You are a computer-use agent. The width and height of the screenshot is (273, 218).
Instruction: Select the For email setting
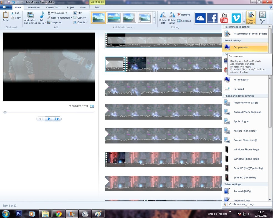point(239,89)
